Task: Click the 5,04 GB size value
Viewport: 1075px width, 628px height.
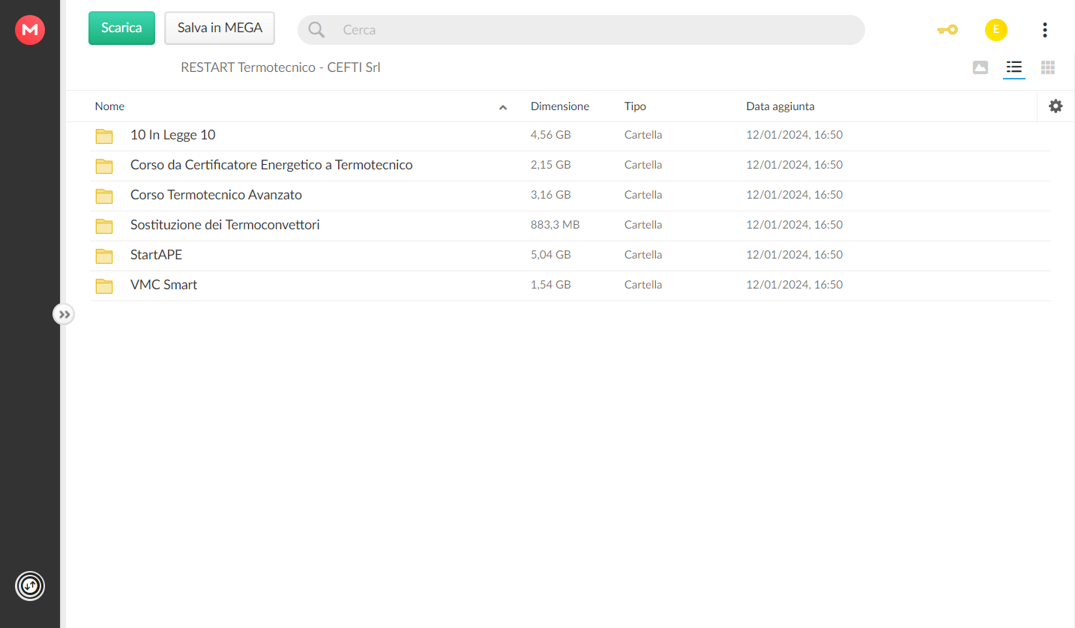Action: pos(551,255)
